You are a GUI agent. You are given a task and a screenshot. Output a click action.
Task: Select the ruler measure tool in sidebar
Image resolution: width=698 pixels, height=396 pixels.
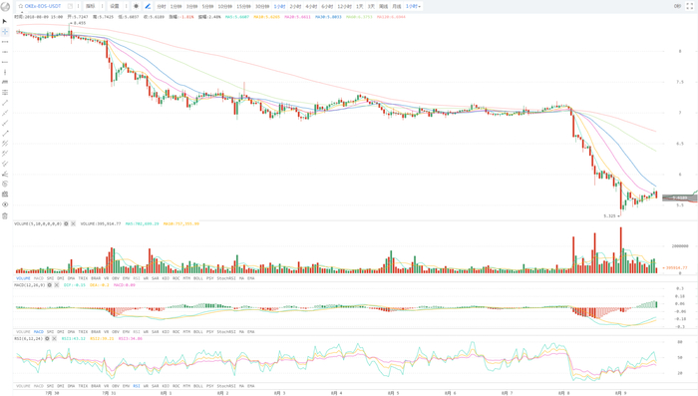coord(5,82)
